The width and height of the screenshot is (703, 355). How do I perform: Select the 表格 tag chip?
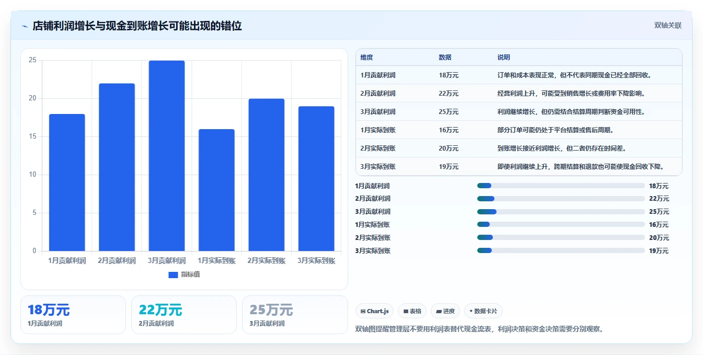point(412,311)
